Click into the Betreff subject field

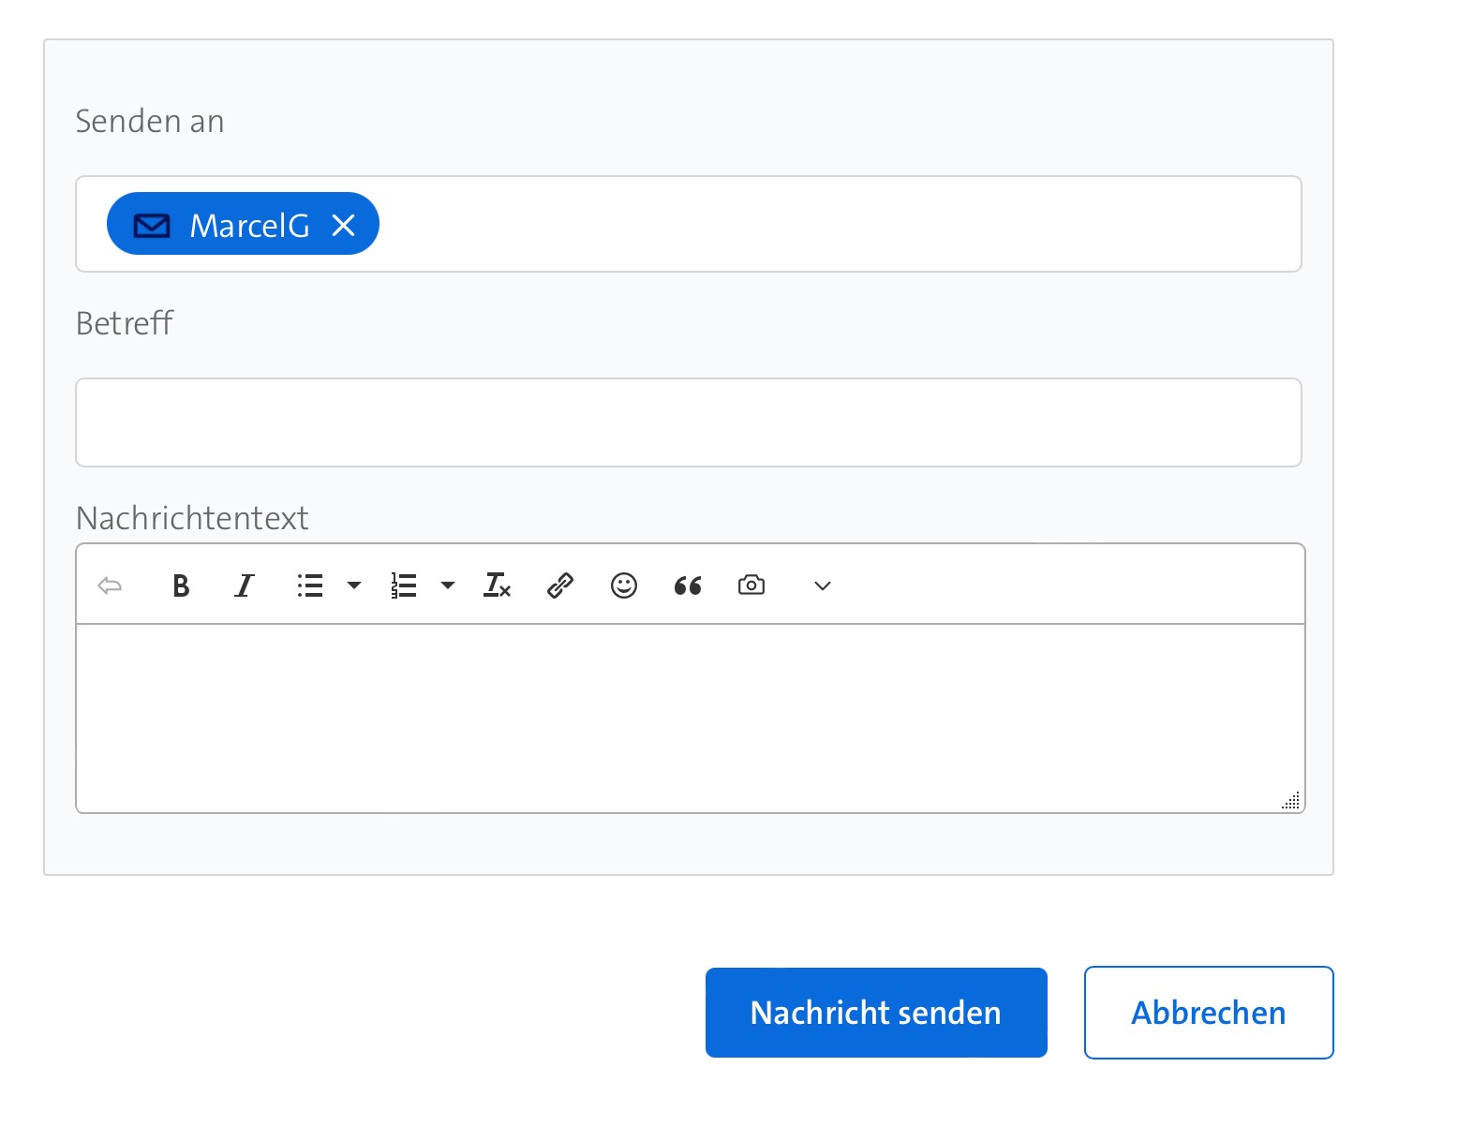[688, 422]
